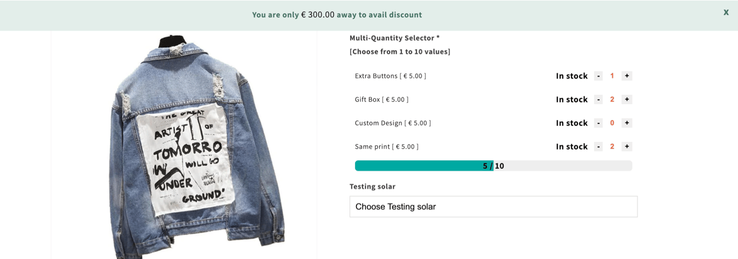Click the discount banner message text
Screen dimensions: 738x259
click(337, 15)
